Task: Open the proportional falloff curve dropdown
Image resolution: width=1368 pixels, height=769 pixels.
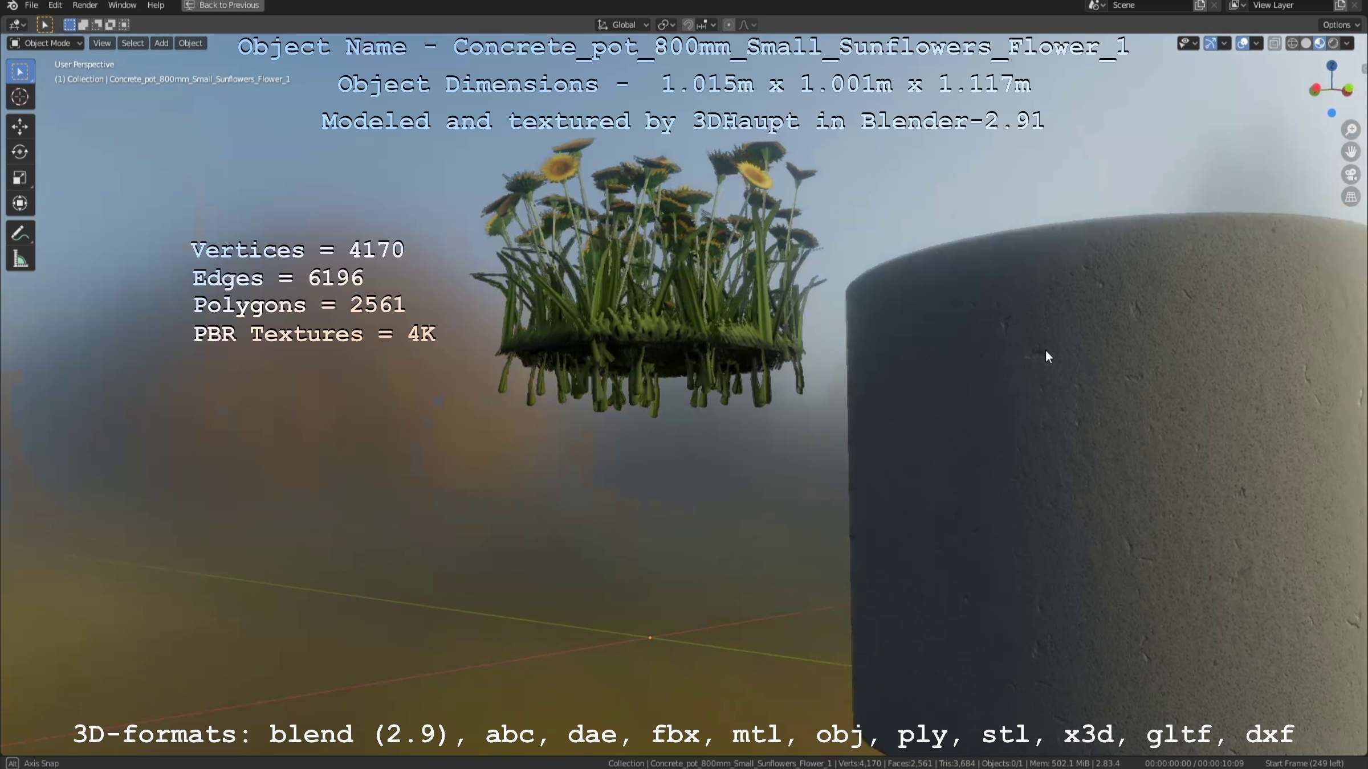Action: point(748,24)
